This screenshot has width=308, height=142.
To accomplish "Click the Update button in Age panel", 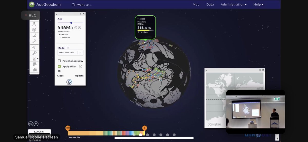I will 79,76.
